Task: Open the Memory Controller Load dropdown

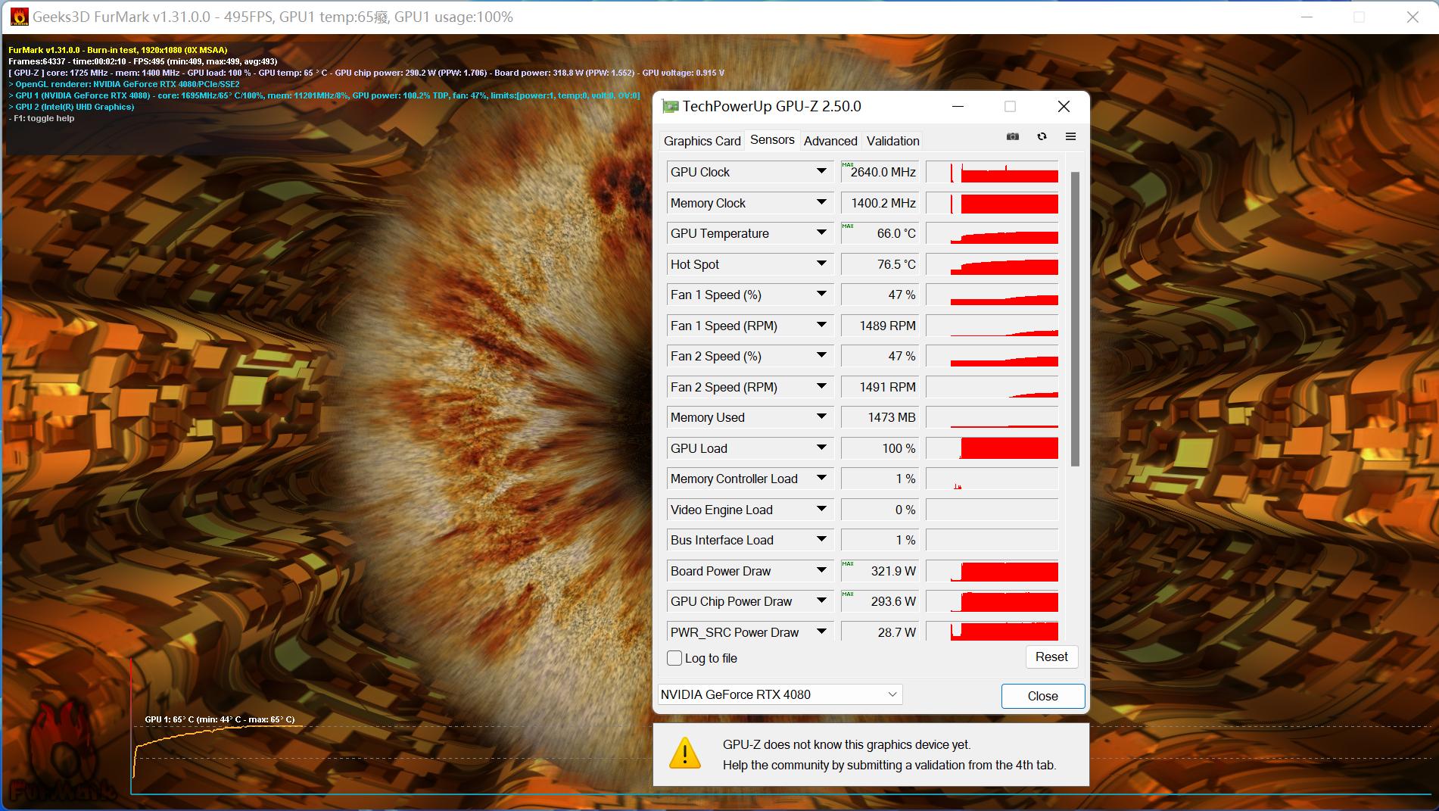Action: click(821, 479)
